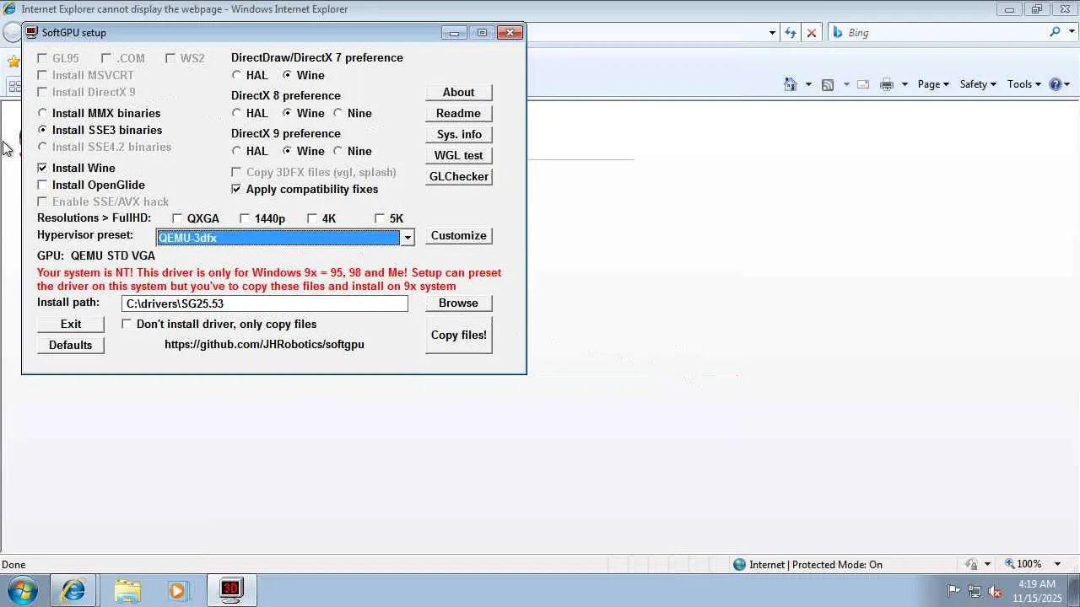The image size is (1080, 607).
Task: Click the SoftGPU 3D taskbar icon
Action: pos(230,590)
